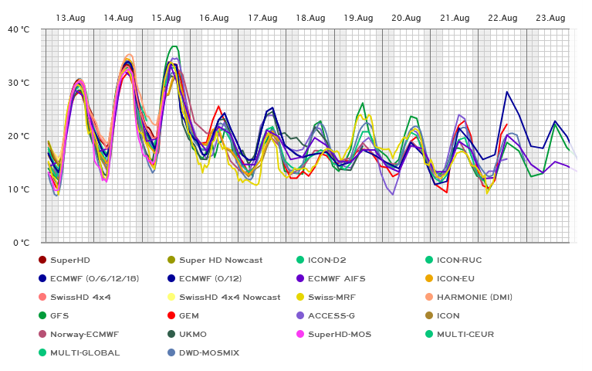Click the 19.Aug date label
The width and height of the screenshot is (592, 371).
click(358, 18)
